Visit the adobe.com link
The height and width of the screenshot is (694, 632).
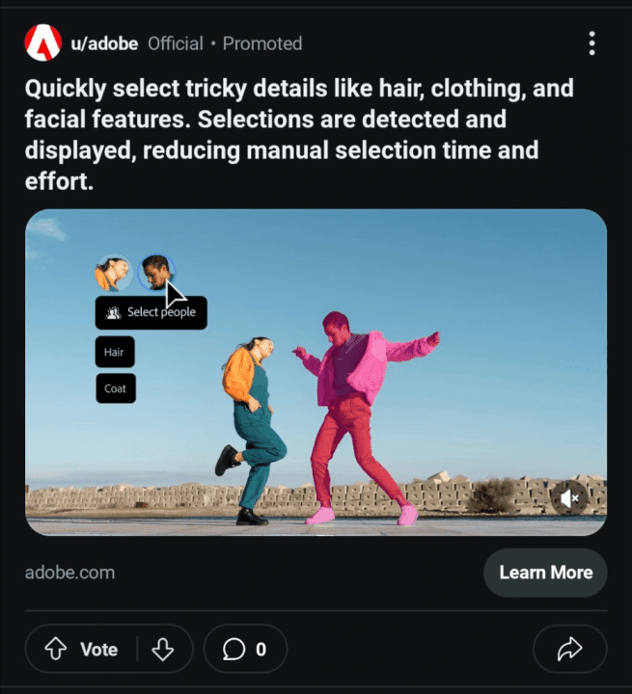click(69, 573)
